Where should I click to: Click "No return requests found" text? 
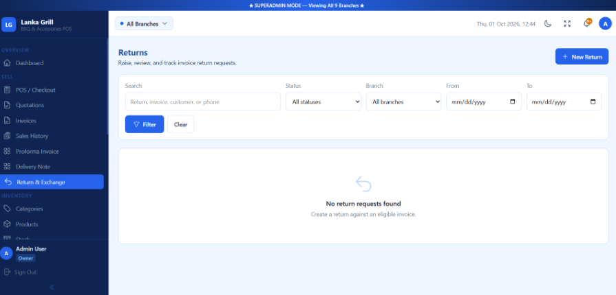363,204
